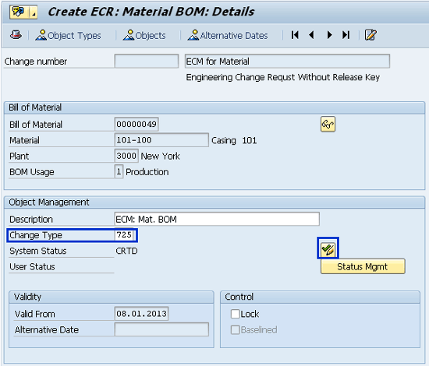Image resolution: width=429 pixels, height=366 pixels.
Task: Click the long text notepad icon
Action: tap(370, 35)
